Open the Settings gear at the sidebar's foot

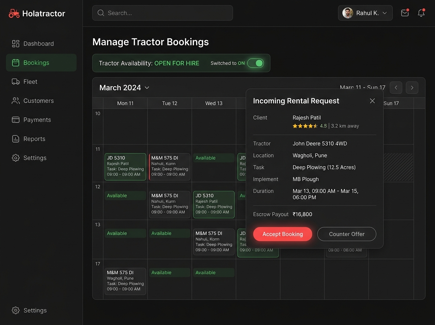tap(16, 310)
